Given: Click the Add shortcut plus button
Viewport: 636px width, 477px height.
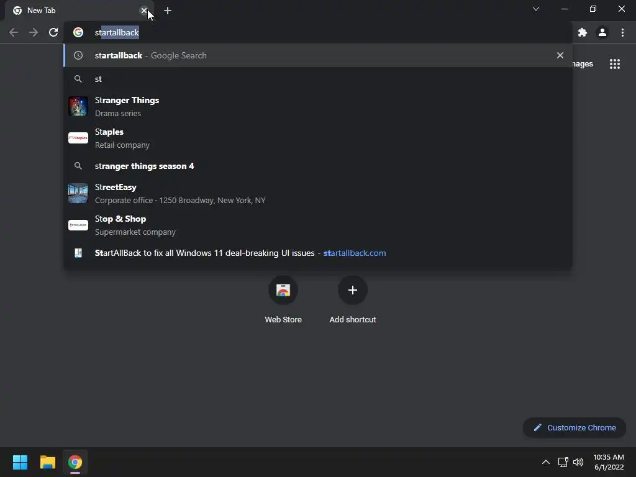Looking at the screenshot, I should pos(353,290).
